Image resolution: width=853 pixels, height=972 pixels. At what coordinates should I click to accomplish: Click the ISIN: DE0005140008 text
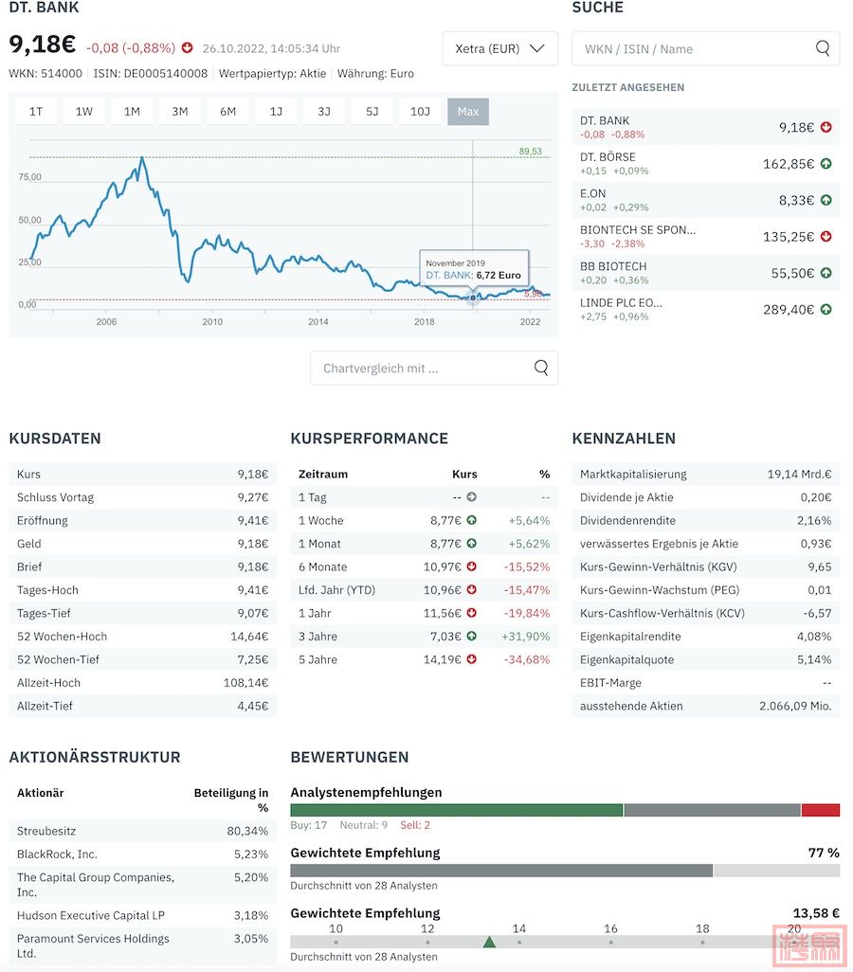point(150,73)
